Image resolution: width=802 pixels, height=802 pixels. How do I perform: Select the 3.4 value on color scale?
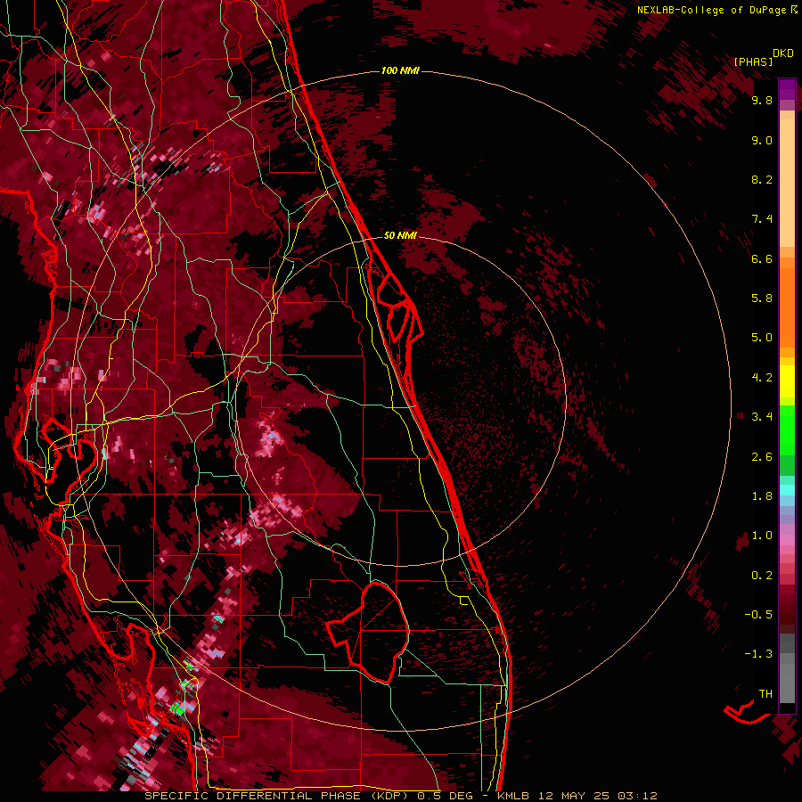(762, 417)
